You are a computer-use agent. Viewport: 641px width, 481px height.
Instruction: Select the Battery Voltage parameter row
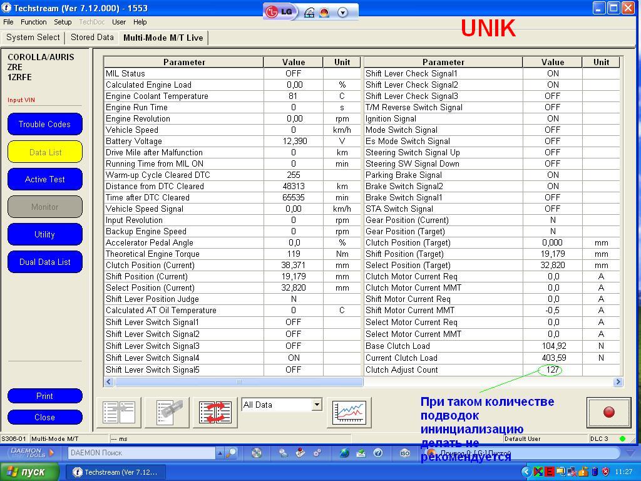tap(232, 141)
